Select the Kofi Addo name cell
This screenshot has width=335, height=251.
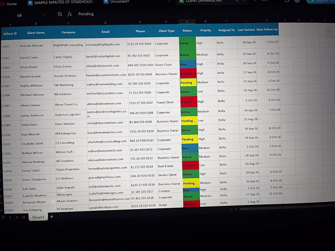39,189
